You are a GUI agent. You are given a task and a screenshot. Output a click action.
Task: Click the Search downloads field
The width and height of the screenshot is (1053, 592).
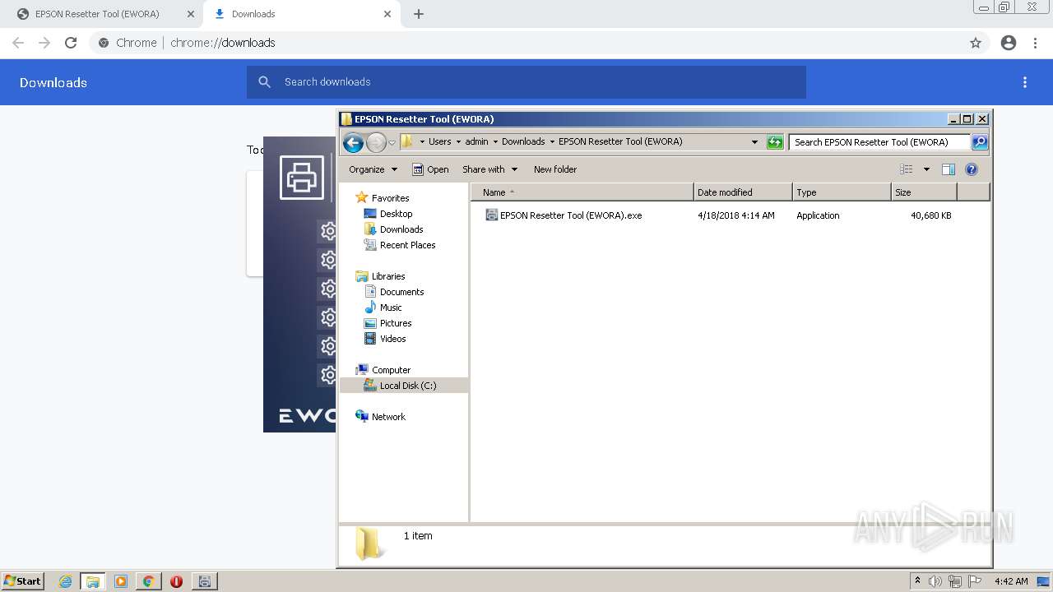click(526, 82)
